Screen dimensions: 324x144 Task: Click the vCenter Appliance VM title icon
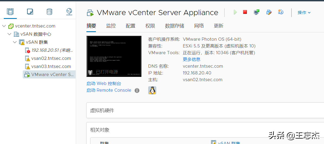coord(90,13)
